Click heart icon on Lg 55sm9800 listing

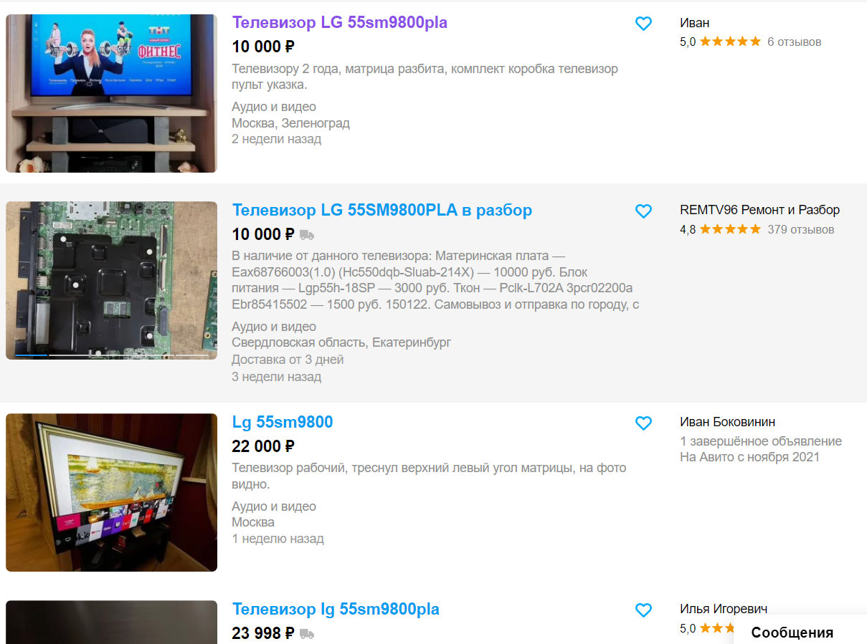[x=643, y=423]
